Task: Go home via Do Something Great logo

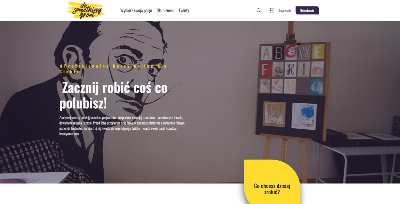Action: [x=86, y=10]
